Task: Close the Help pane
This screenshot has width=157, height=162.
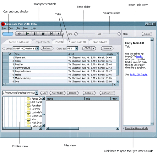Action: (147, 34)
